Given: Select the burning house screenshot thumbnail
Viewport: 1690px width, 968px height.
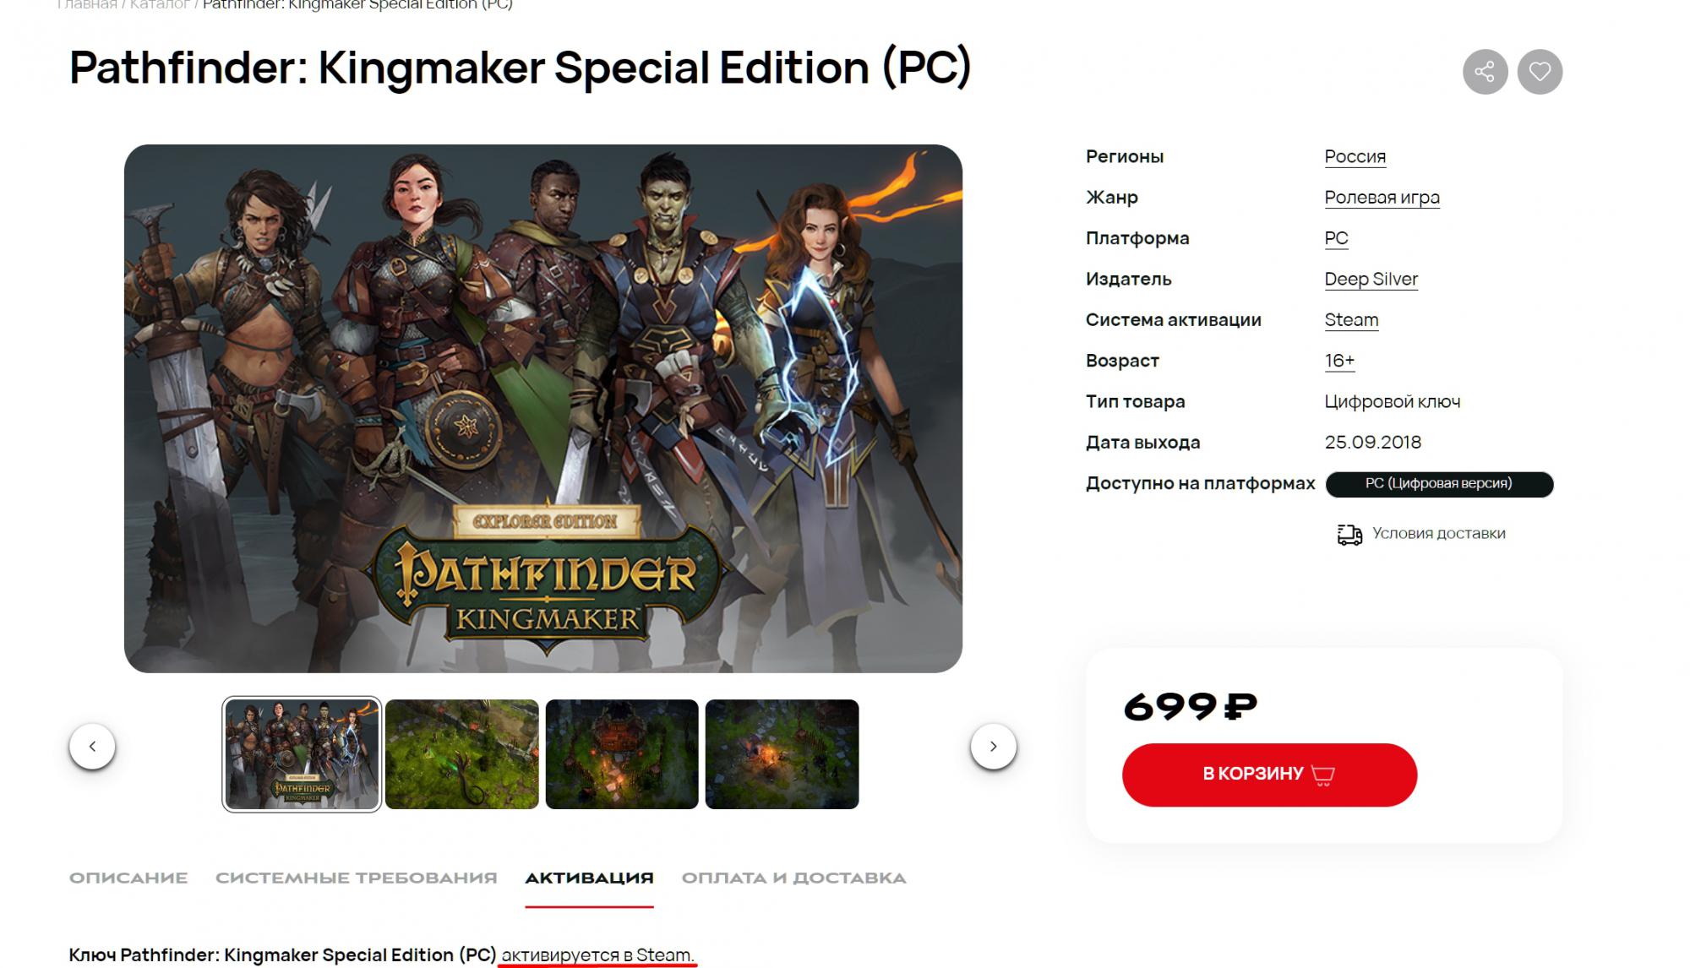Looking at the screenshot, I should pyautogui.click(x=622, y=754).
